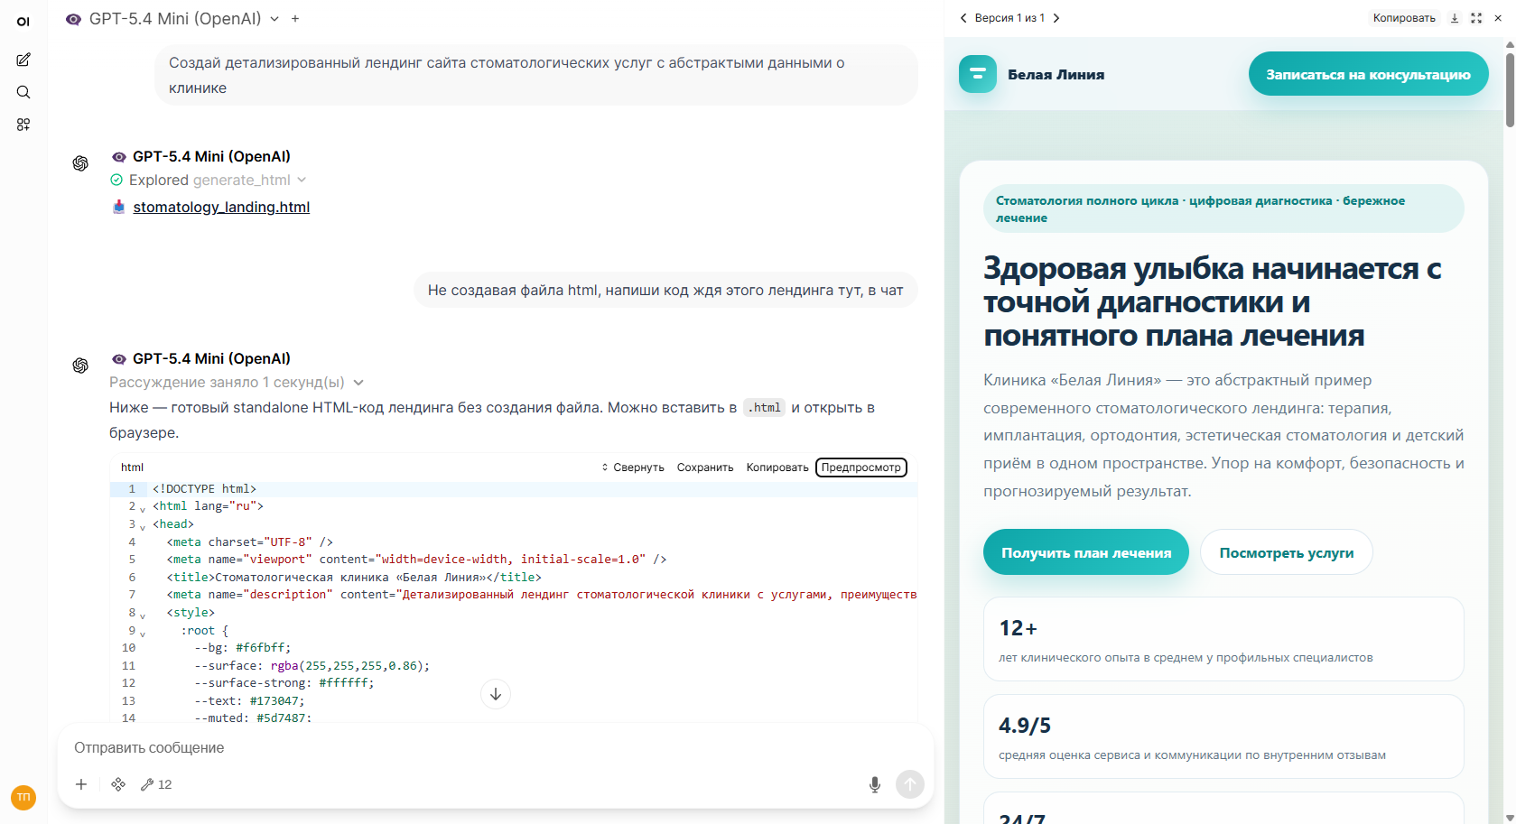Open integrations sparkle icon below message input
This screenshot has width=1516, height=824.
(x=118, y=784)
